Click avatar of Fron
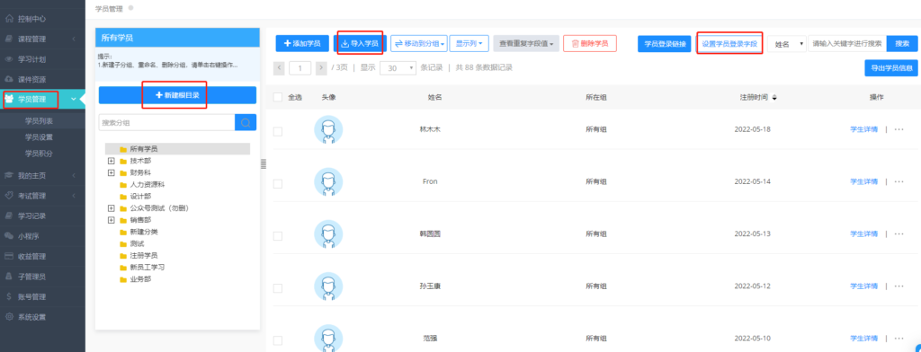The width and height of the screenshot is (921, 352). pyautogui.click(x=328, y=182)
